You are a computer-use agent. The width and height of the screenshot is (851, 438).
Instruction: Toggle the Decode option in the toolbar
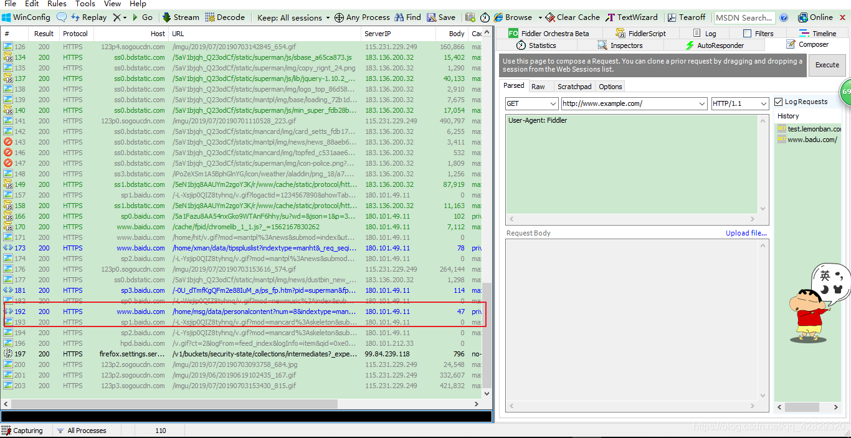225,17
